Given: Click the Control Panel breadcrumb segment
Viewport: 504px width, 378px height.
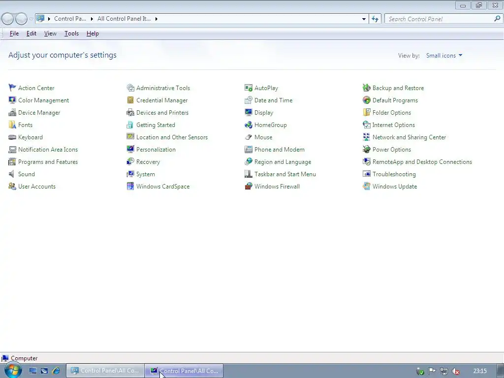Looking at the screenshot, I should click(70, 19).
